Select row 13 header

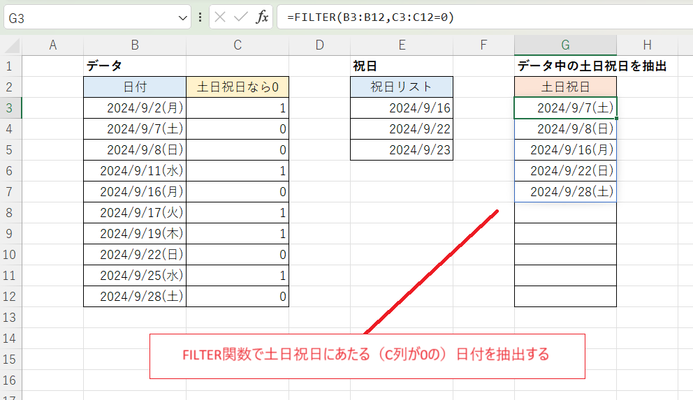coord(10,318)
